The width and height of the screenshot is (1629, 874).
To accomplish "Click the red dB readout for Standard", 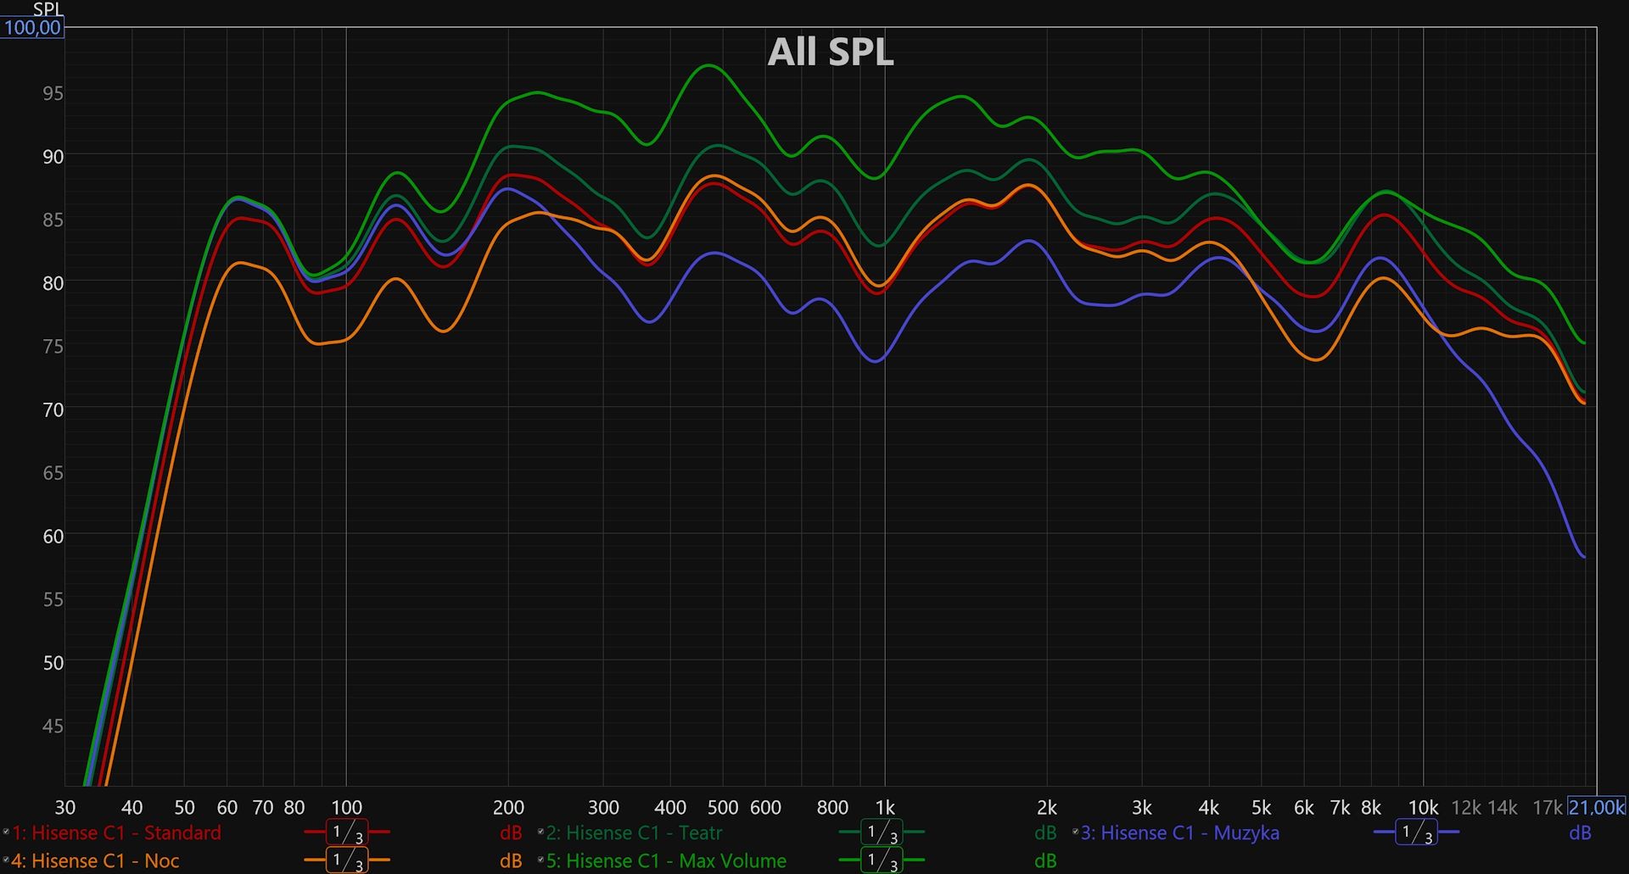I will pyautogui.click(x=511, y=832).
